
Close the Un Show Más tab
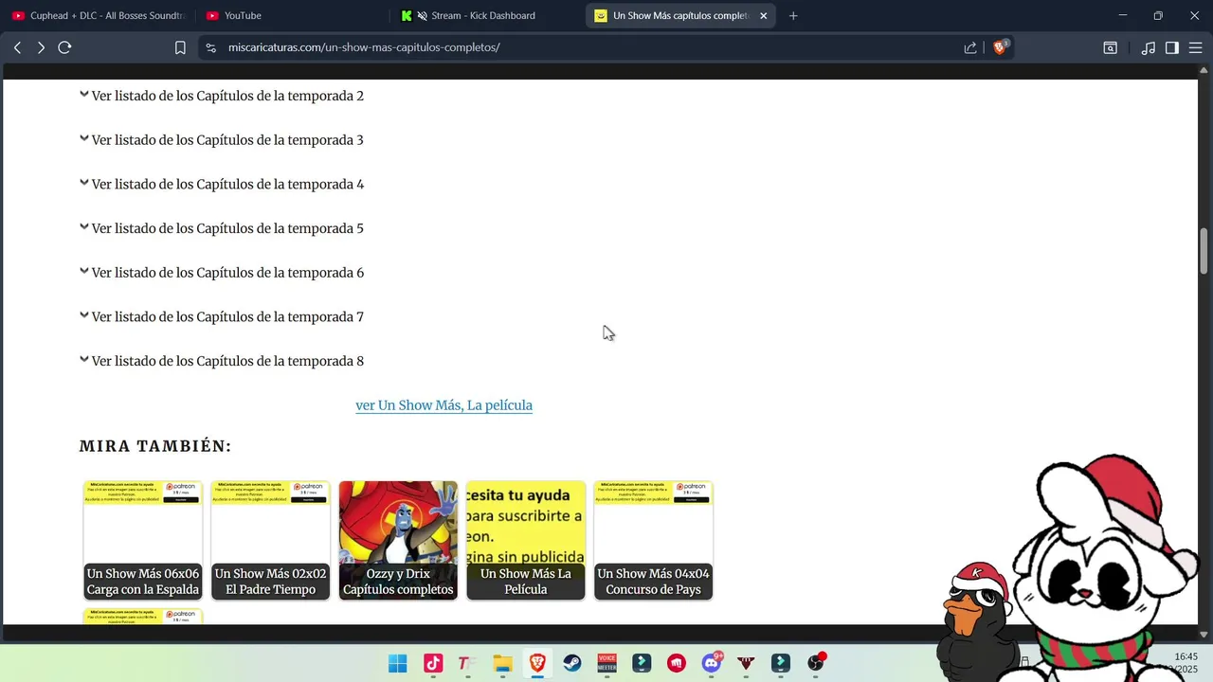[763, 15]
